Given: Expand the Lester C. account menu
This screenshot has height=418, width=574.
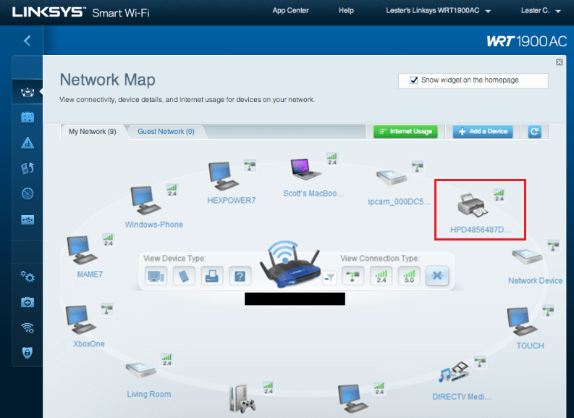Looking at the screenshot, I should [540, 11].
